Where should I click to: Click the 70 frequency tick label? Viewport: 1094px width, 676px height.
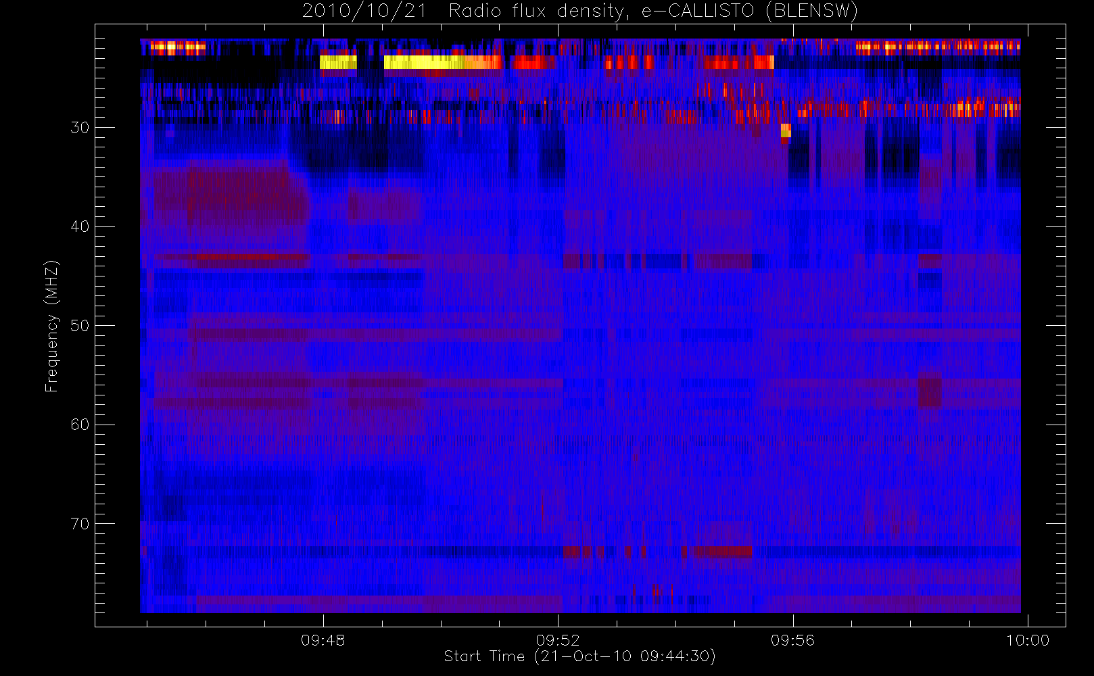(80, 524)
